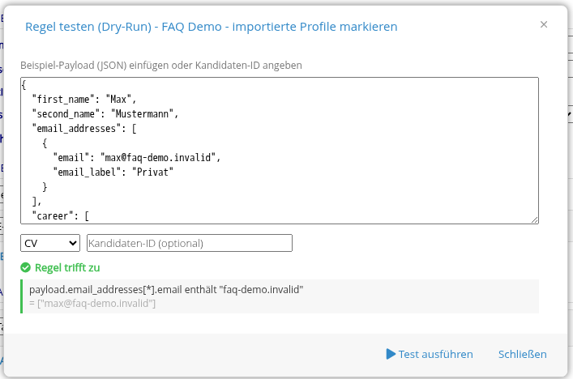The width and height of the screenshot is (573, 379).
Task: Click the line "email": "max@faq-demo.invalid"
Action: pos(137,158)
